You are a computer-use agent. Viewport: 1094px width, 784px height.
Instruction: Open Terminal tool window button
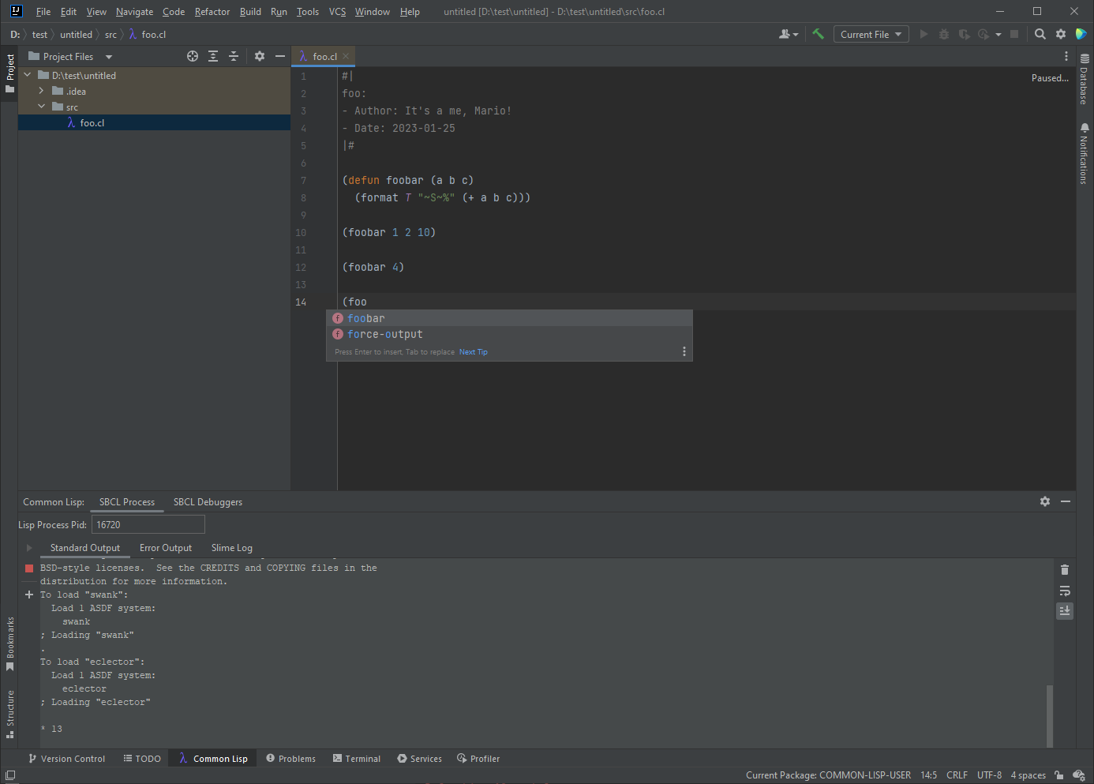click(357, 759)
